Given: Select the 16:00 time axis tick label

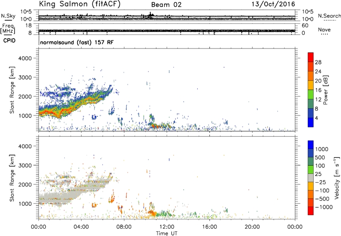Looking at the screenshot, I should pos(209,227).
